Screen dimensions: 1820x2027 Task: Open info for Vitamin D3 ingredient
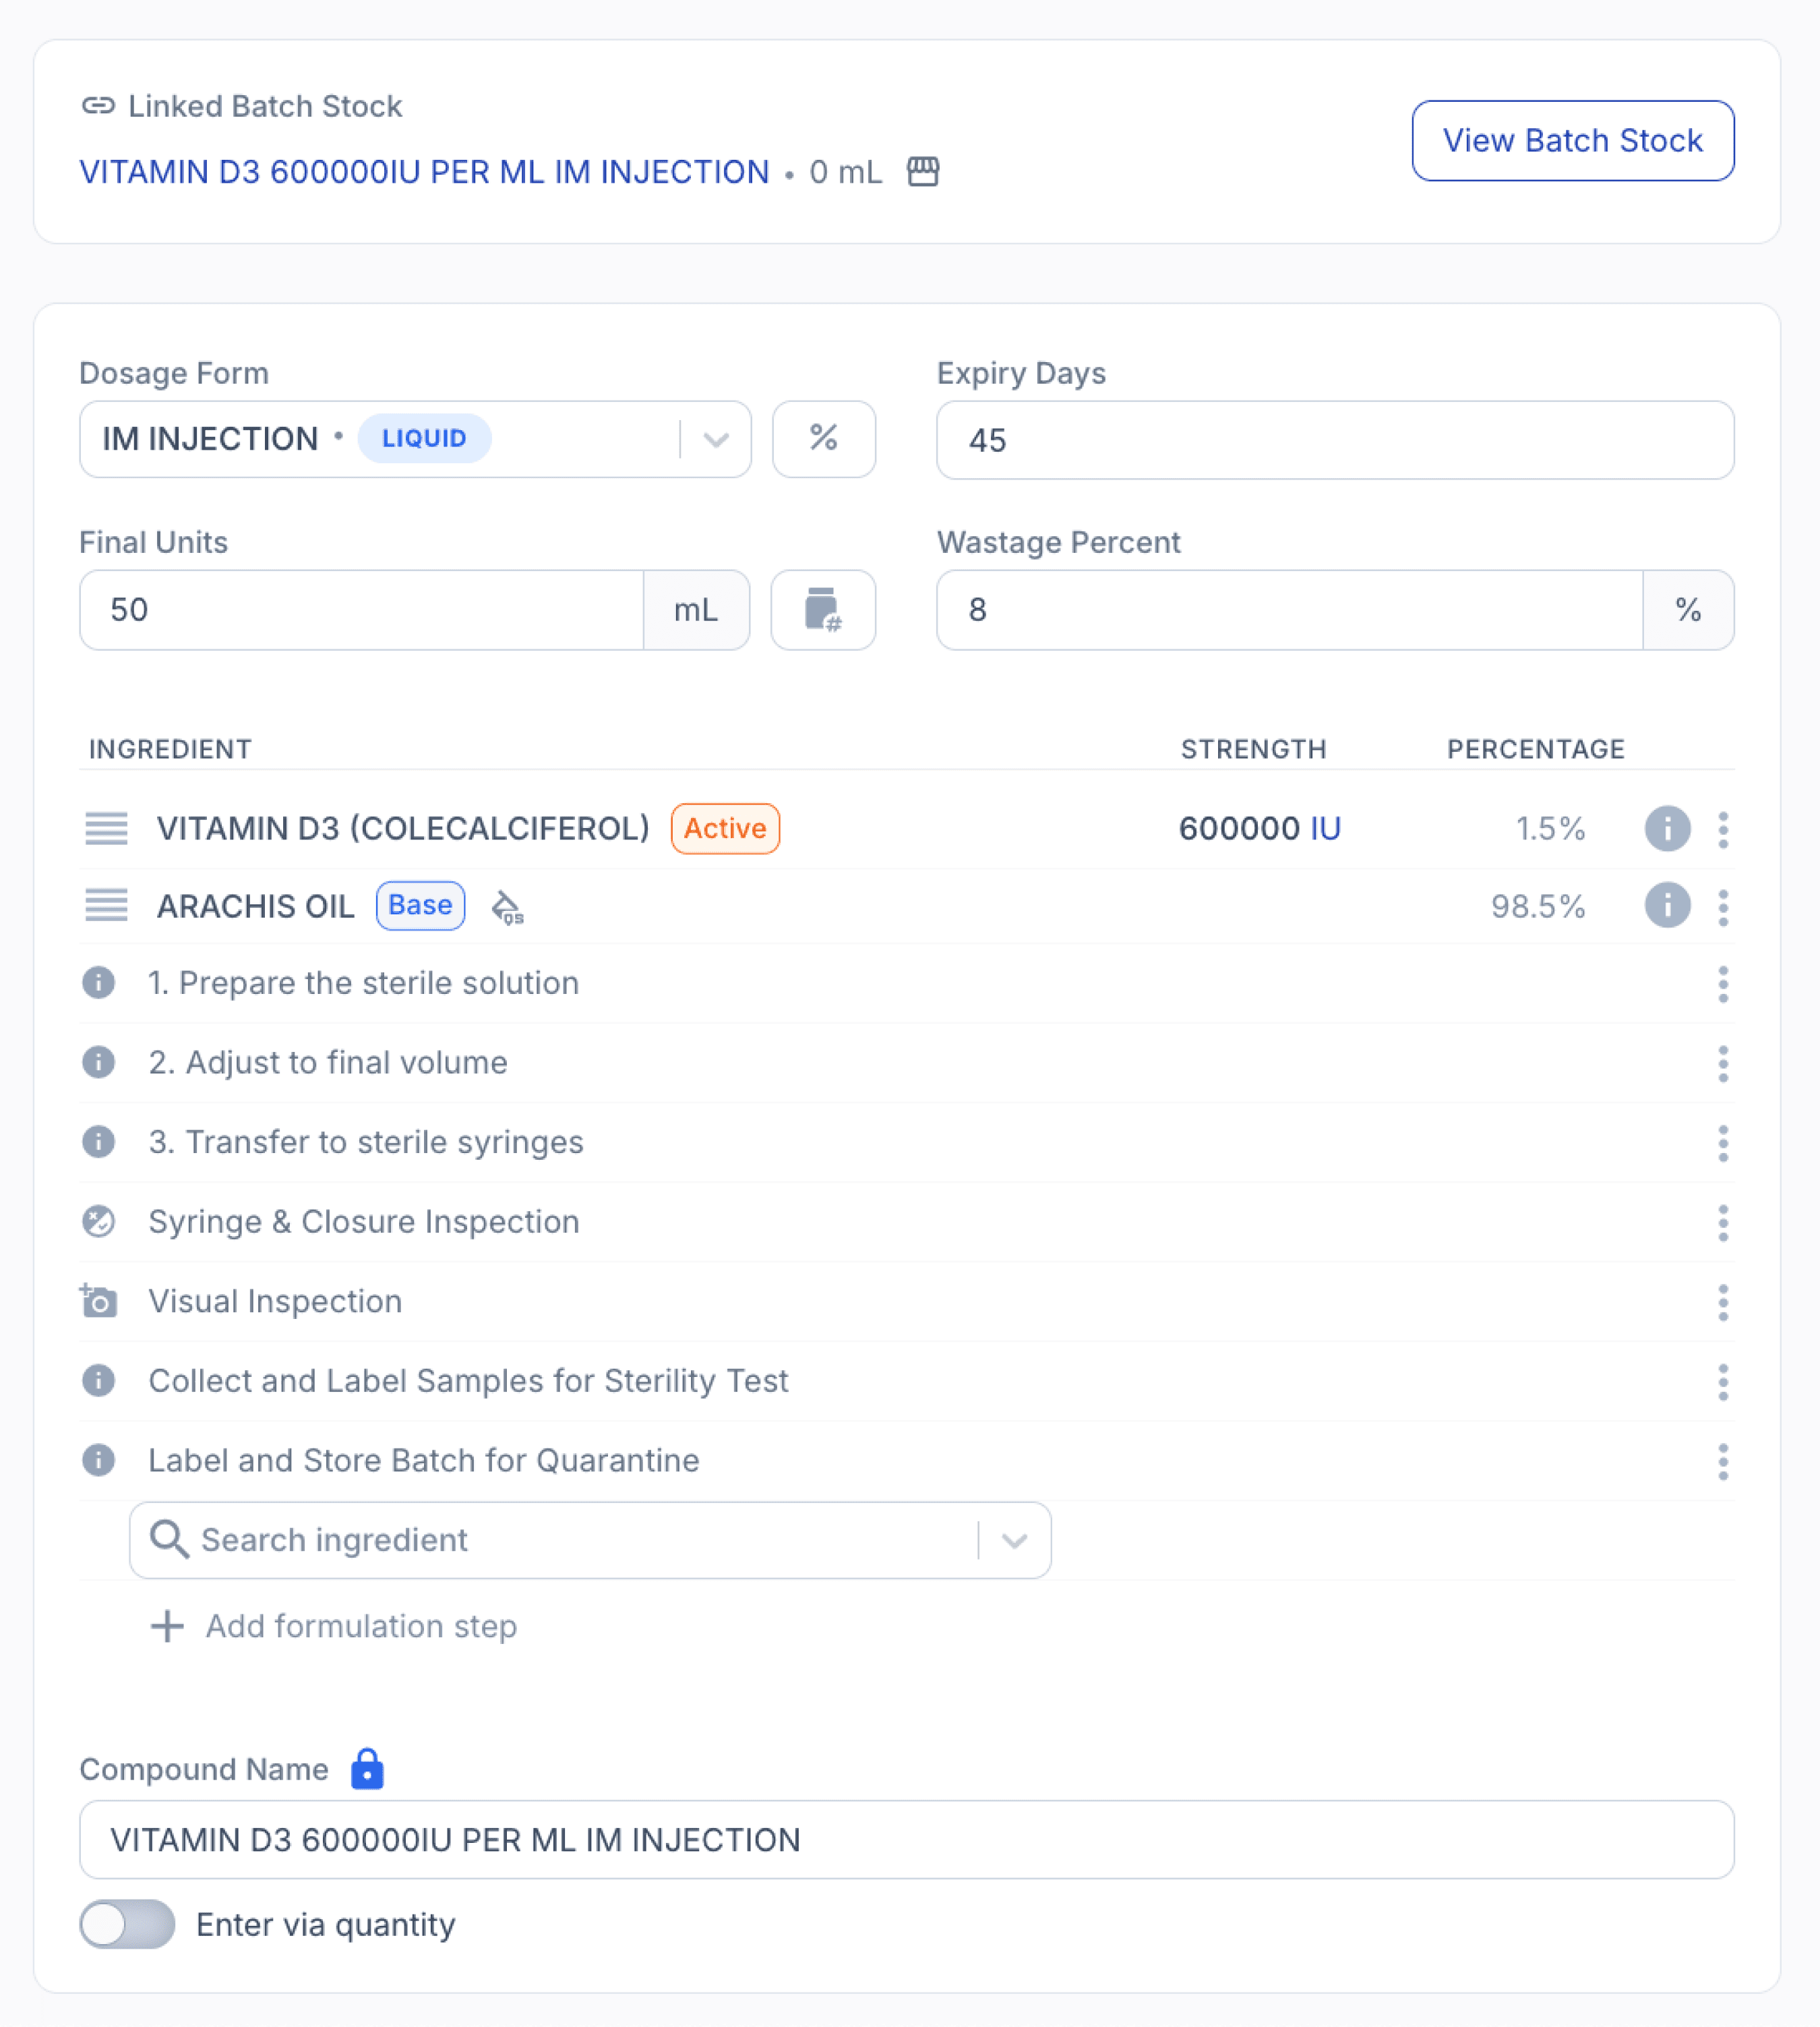click(x=1667, y=829)
